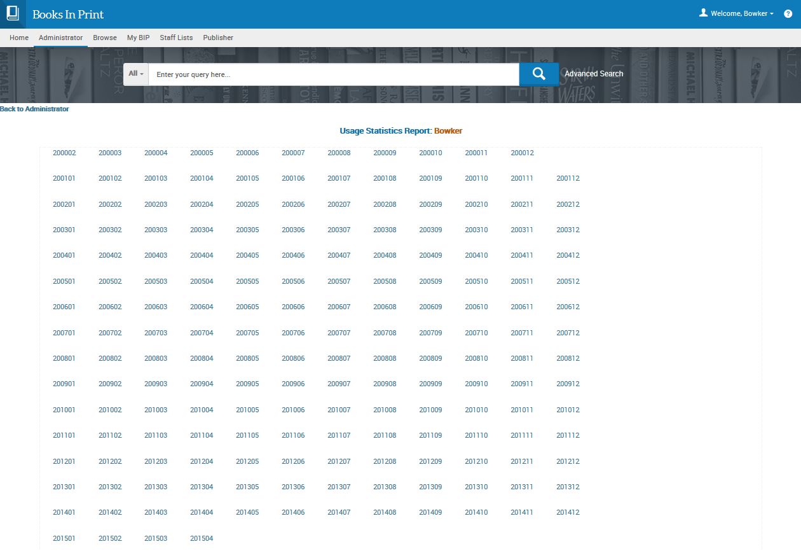Open the Advanced Search link
Viewport: 801px width, 551px height.
tap(594, 74)
